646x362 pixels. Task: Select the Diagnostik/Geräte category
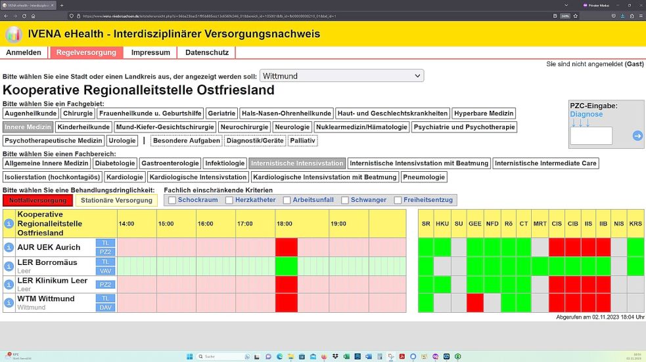click(x=255, y=140)
